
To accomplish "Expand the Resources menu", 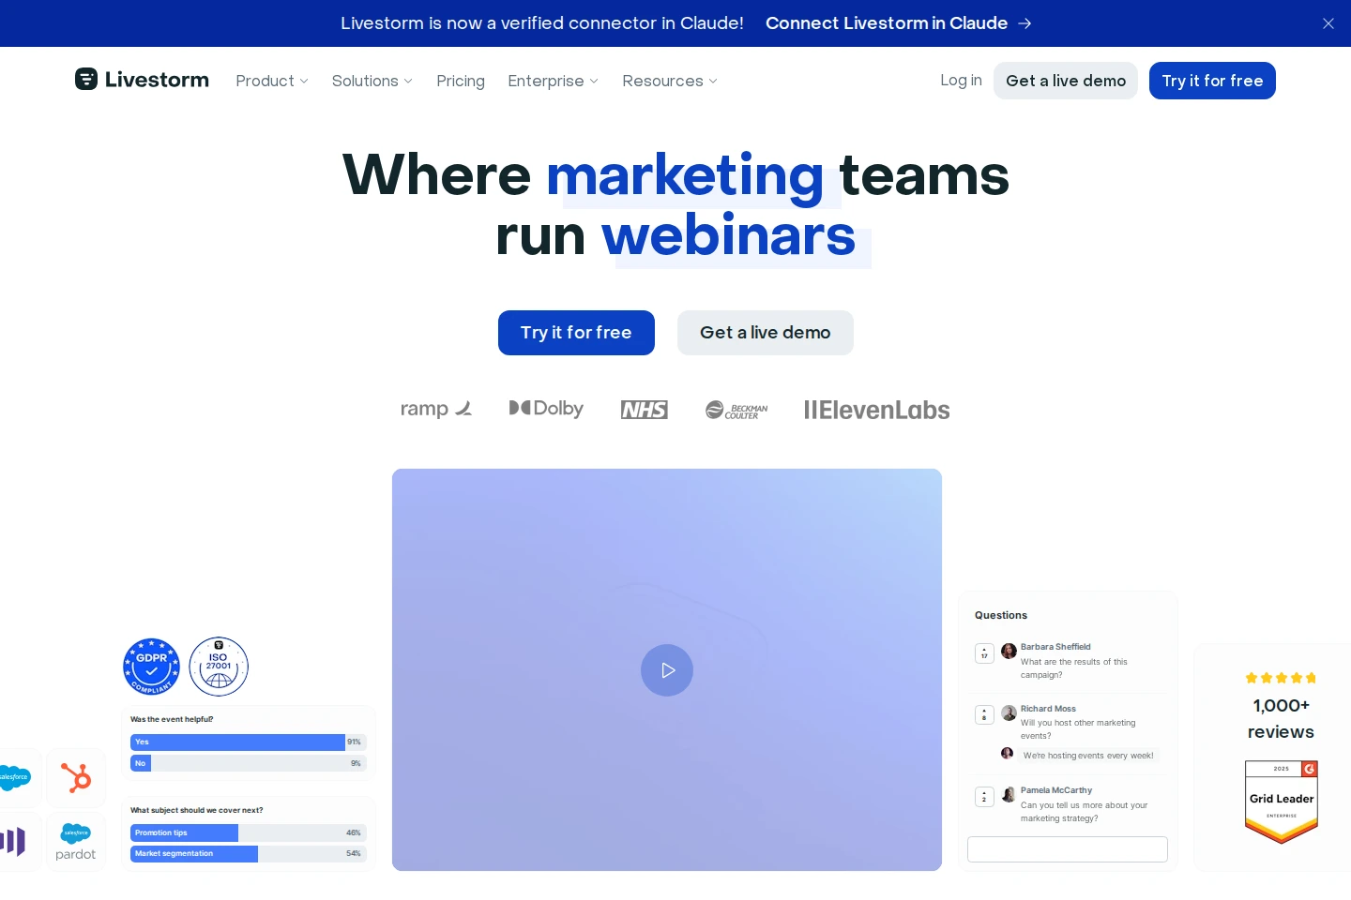I will pyautogui.click(x=670, y=81).
